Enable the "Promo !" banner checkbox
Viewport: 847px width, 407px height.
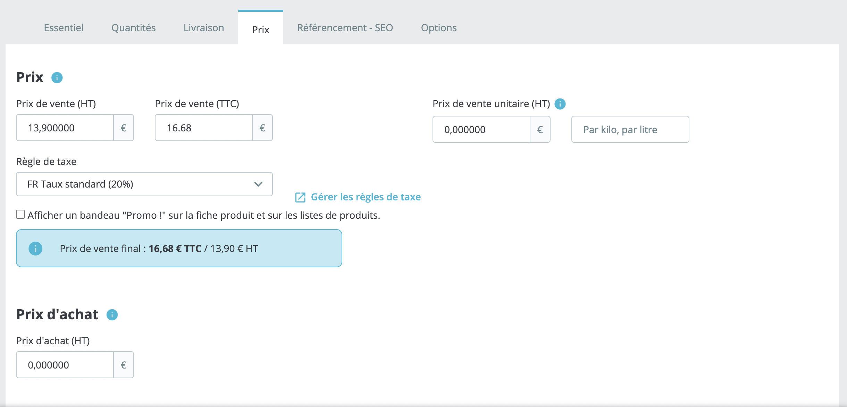(x=20, y=215)
